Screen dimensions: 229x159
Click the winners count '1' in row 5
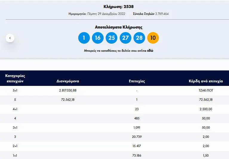[137, 100]
